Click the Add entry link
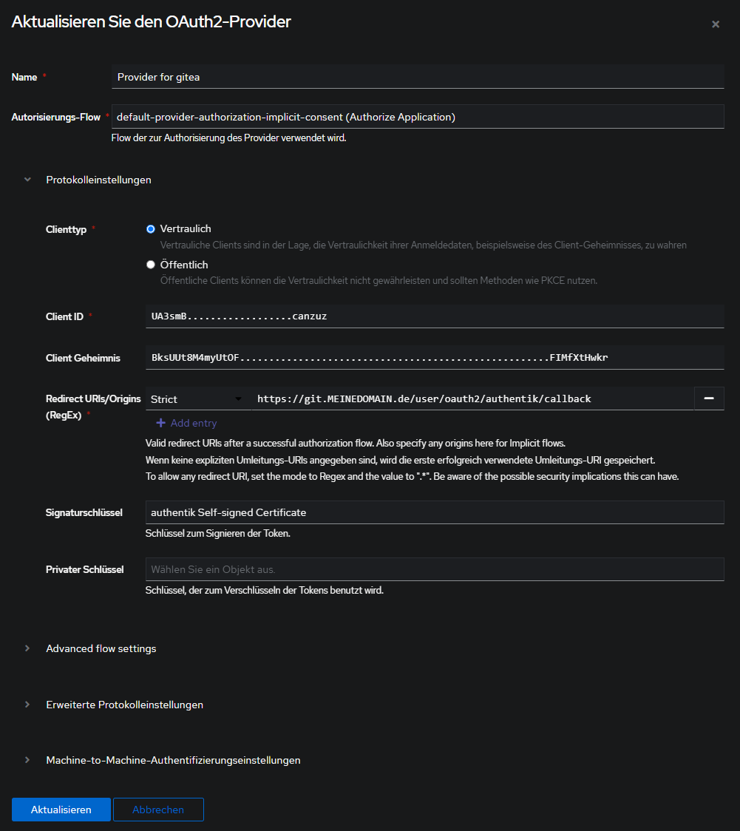 point(193,423)
